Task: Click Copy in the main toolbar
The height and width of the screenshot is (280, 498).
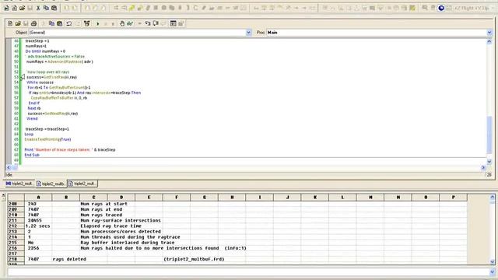Action: pos(46,8)
